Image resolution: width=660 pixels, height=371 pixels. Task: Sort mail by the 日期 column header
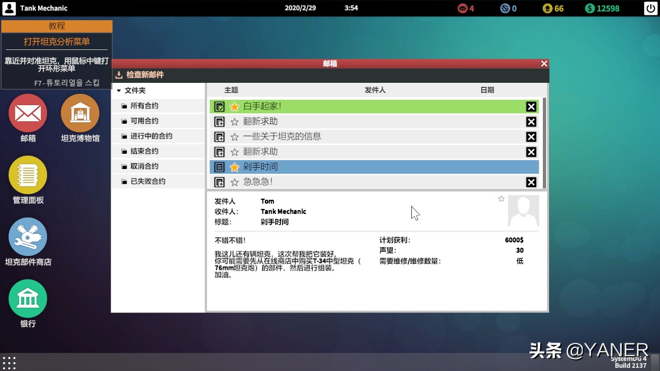pos(488,90)
